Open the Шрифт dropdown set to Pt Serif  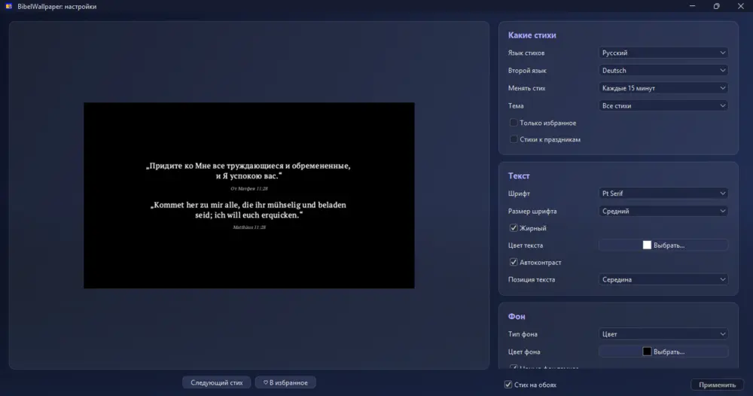coord(663,193)
